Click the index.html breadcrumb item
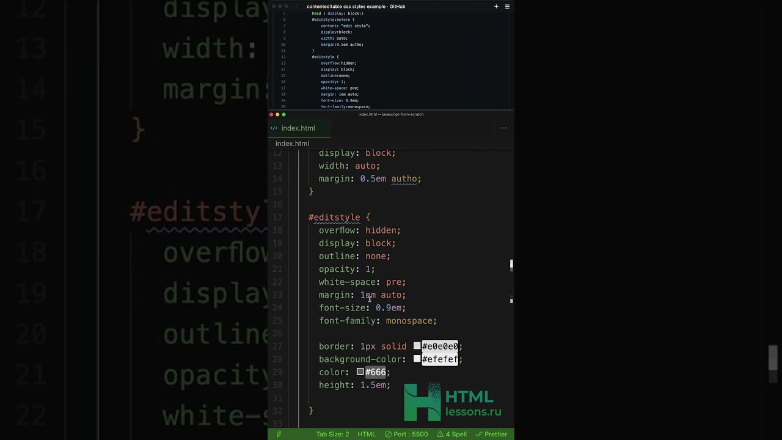The height and width of the screenshot is (440, 782). [292, 144]
